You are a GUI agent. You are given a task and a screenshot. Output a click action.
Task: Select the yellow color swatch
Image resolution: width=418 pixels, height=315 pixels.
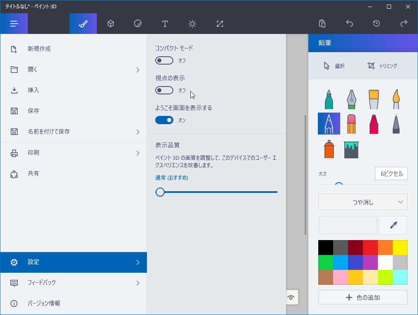400,247
